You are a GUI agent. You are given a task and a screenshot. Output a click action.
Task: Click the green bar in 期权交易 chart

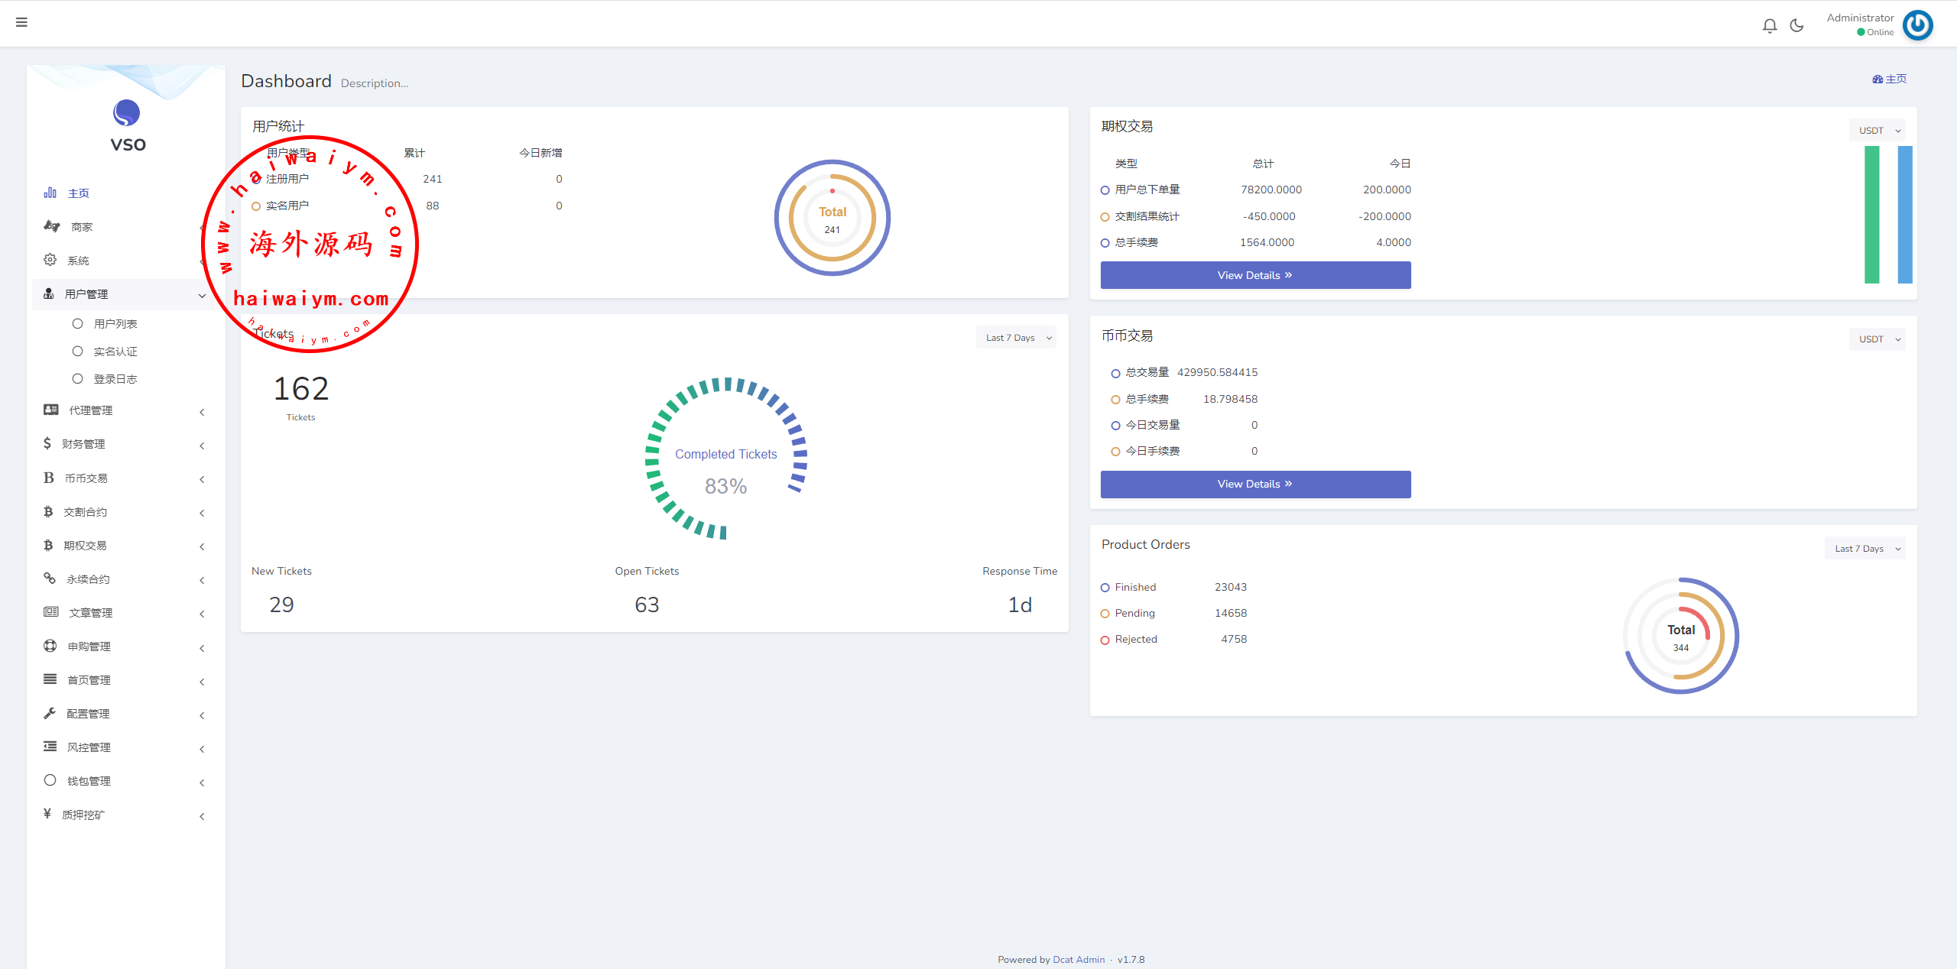coord(1871,215)
